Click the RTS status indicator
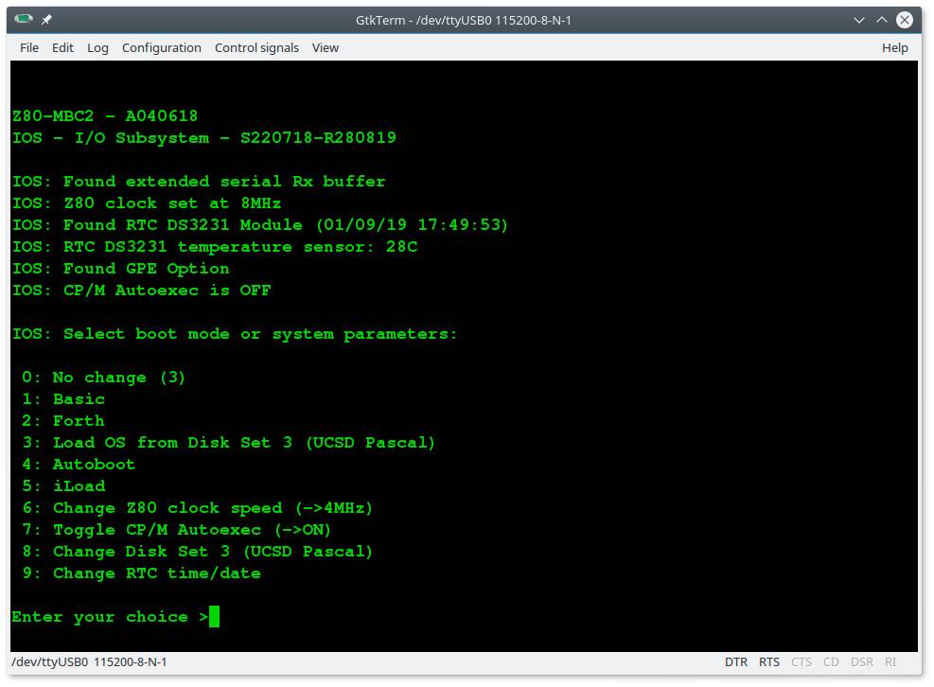Screen dimensions: 934x687 [769, 662]
